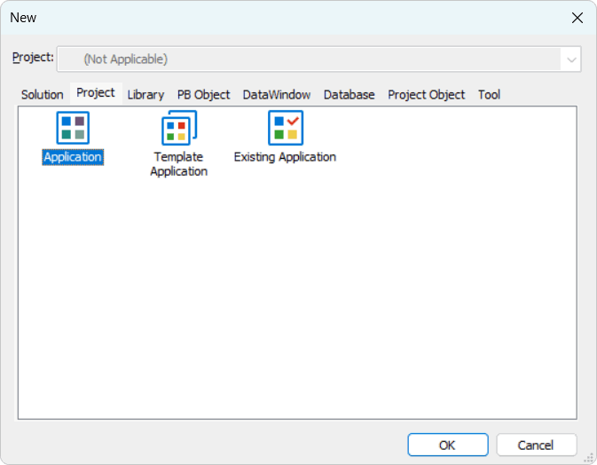Select the Template Application icon
This screenshot has width=597, height=465.
(x=178, y=128)
